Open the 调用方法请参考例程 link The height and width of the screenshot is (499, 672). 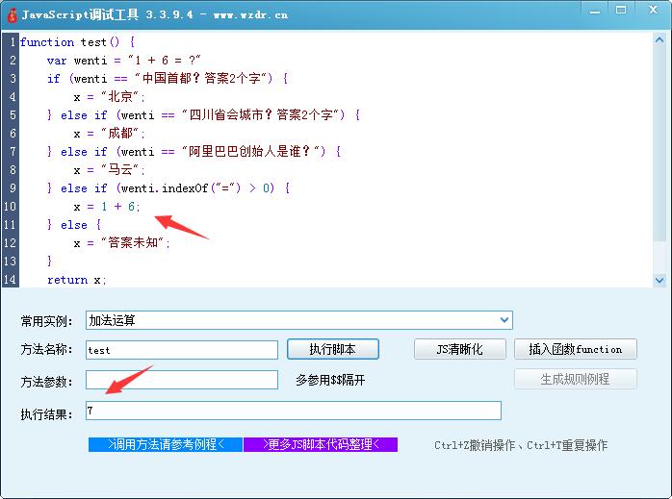[165, 444]
